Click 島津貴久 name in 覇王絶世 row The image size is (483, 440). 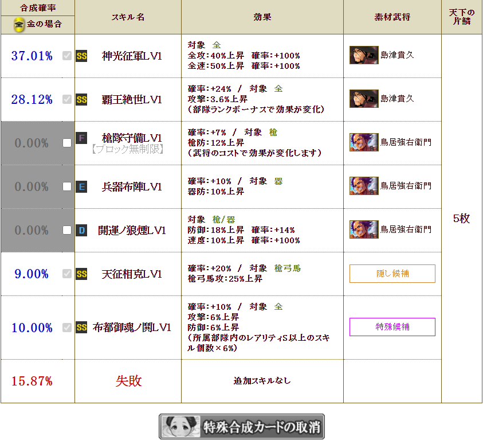pos(398,99)
